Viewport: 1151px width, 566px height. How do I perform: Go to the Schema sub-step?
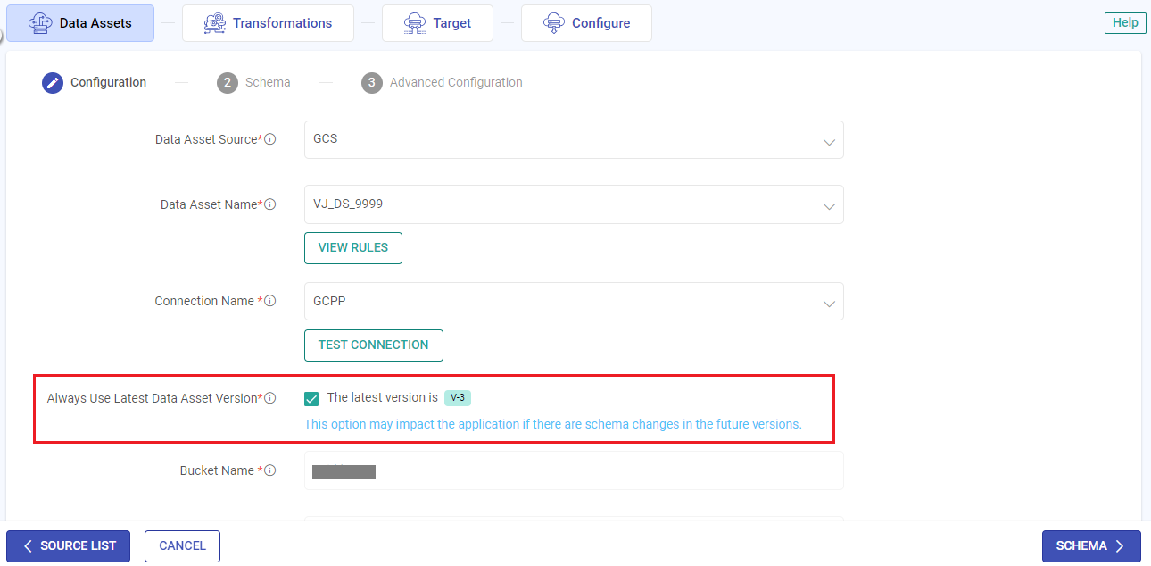click(253, 82)
